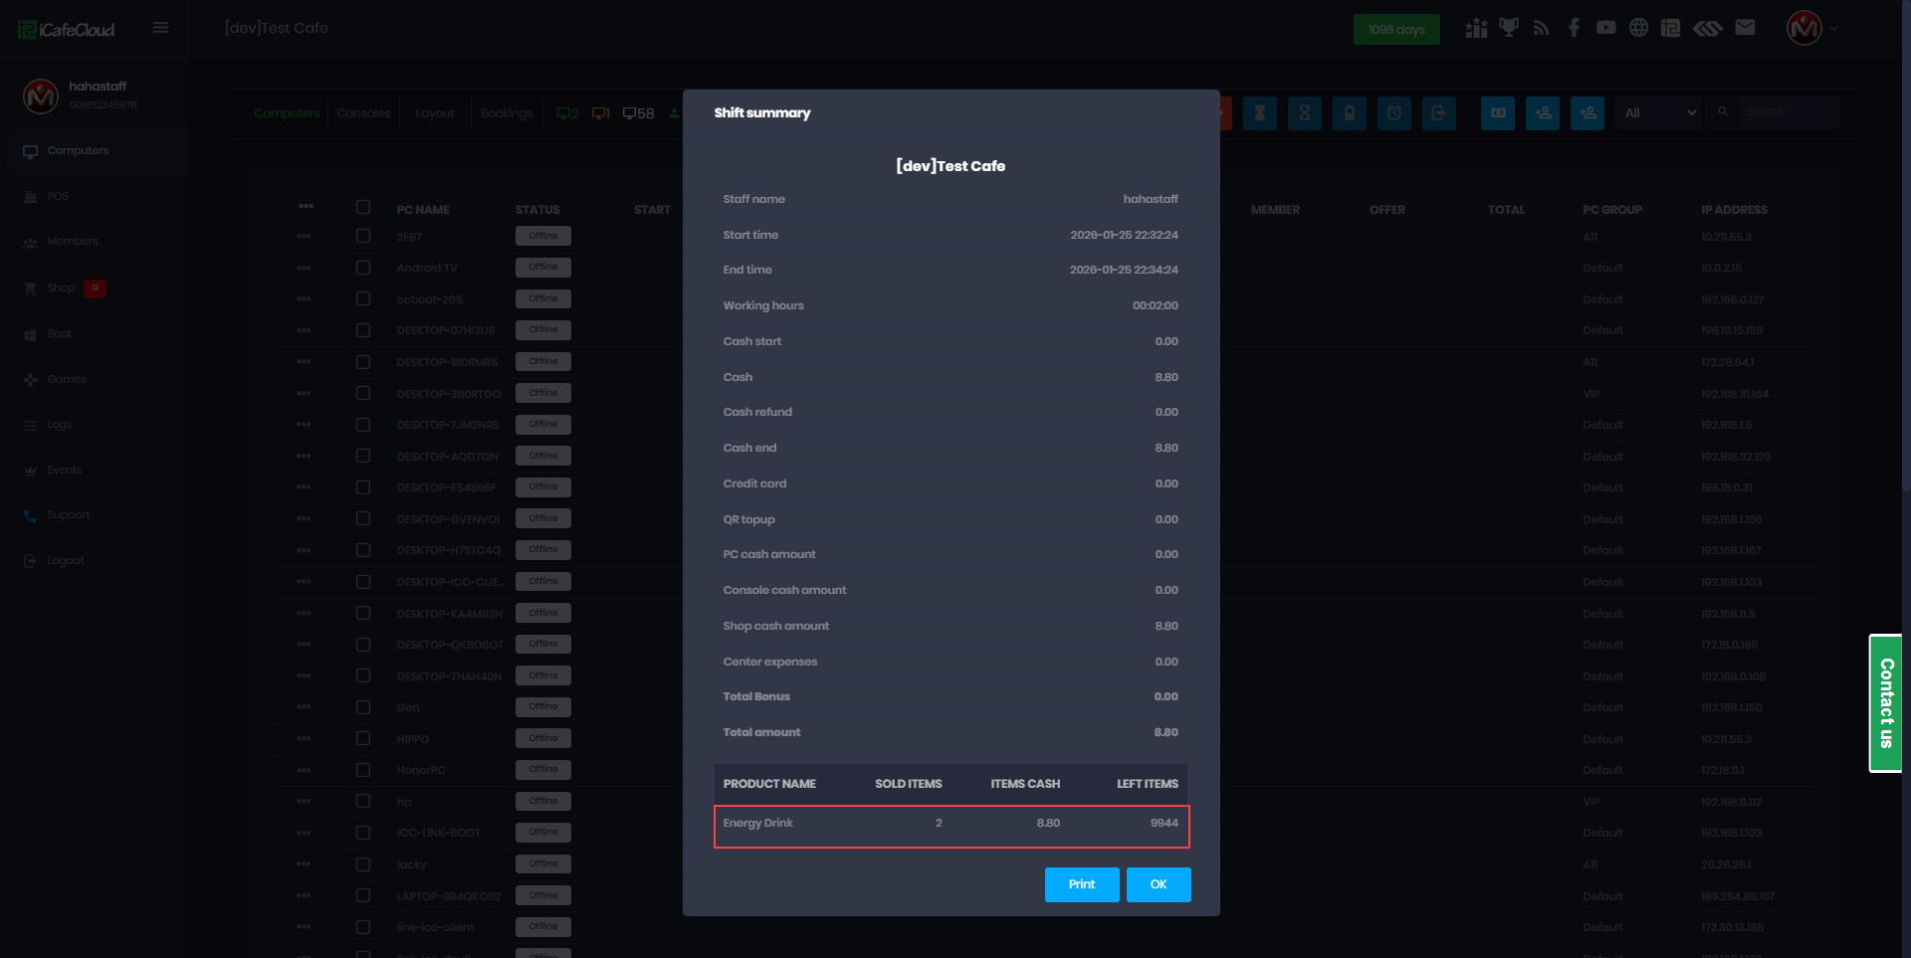
Task: Check the box for Android TV row
Action: pos(363,268)
